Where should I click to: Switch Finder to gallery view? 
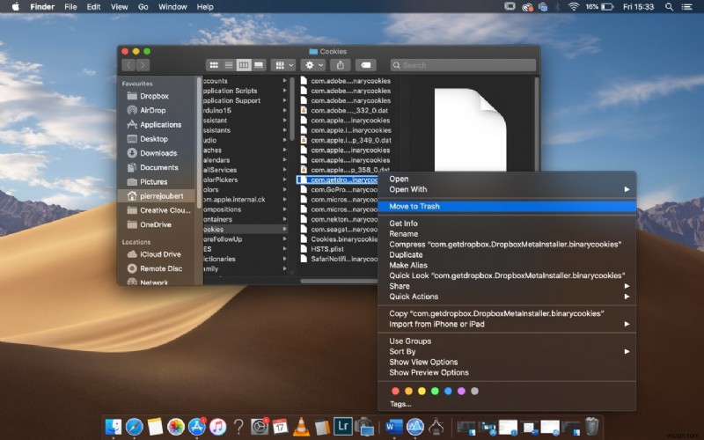[x=259, y=65]
